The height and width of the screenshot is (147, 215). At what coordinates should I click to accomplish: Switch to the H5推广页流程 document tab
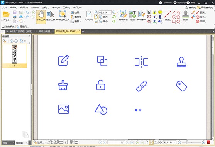pyautogui.click(x=21, y=32)
